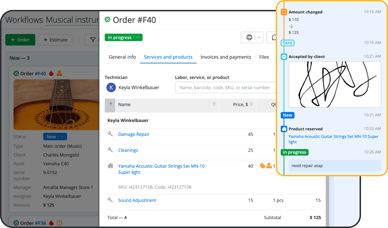
Task: Click the filter funnel icon
Action: (92, 40)
